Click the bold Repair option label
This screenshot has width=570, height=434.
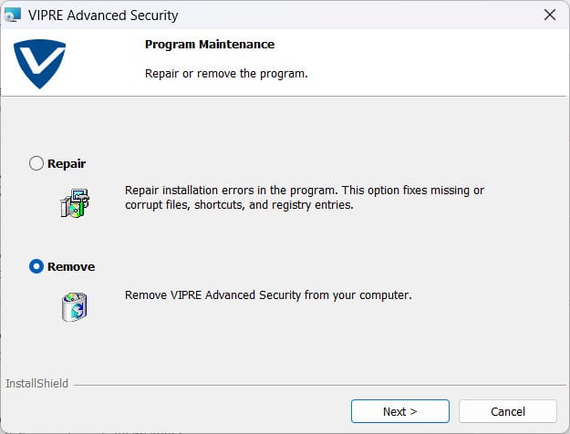[67, 163]
